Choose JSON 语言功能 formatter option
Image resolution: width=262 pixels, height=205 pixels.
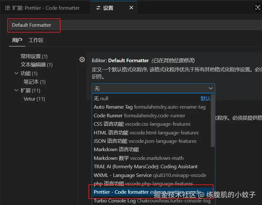pos(152,141)
